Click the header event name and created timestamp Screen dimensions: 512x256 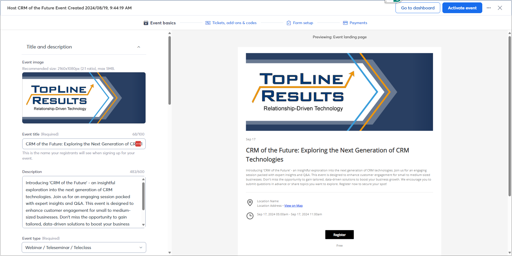coord(69,8)
